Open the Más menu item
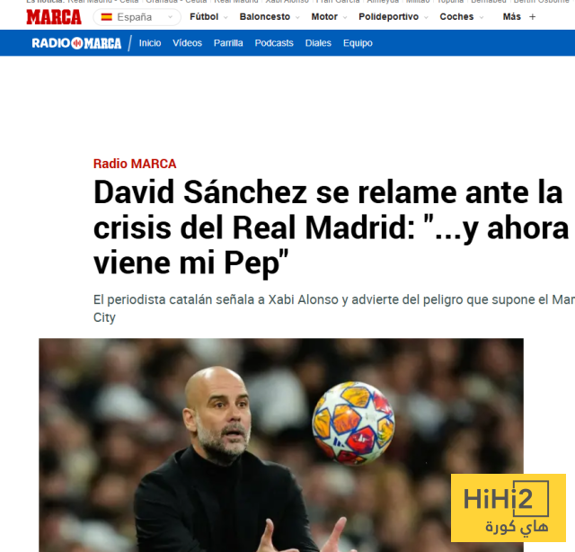The height and width of the screenshot is (552, 575). [511, 17]
